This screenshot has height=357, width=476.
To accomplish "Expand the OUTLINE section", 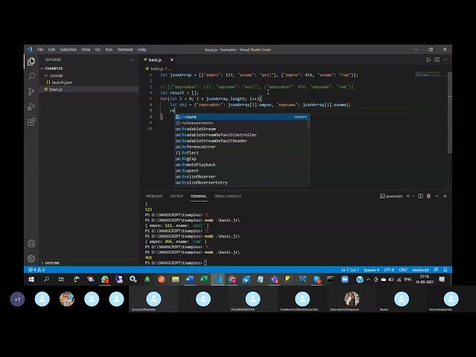I will [x=89, y=263].
